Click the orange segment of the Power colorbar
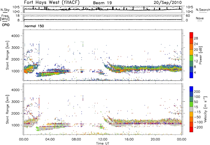210x145 pixels. click(191, 47)
